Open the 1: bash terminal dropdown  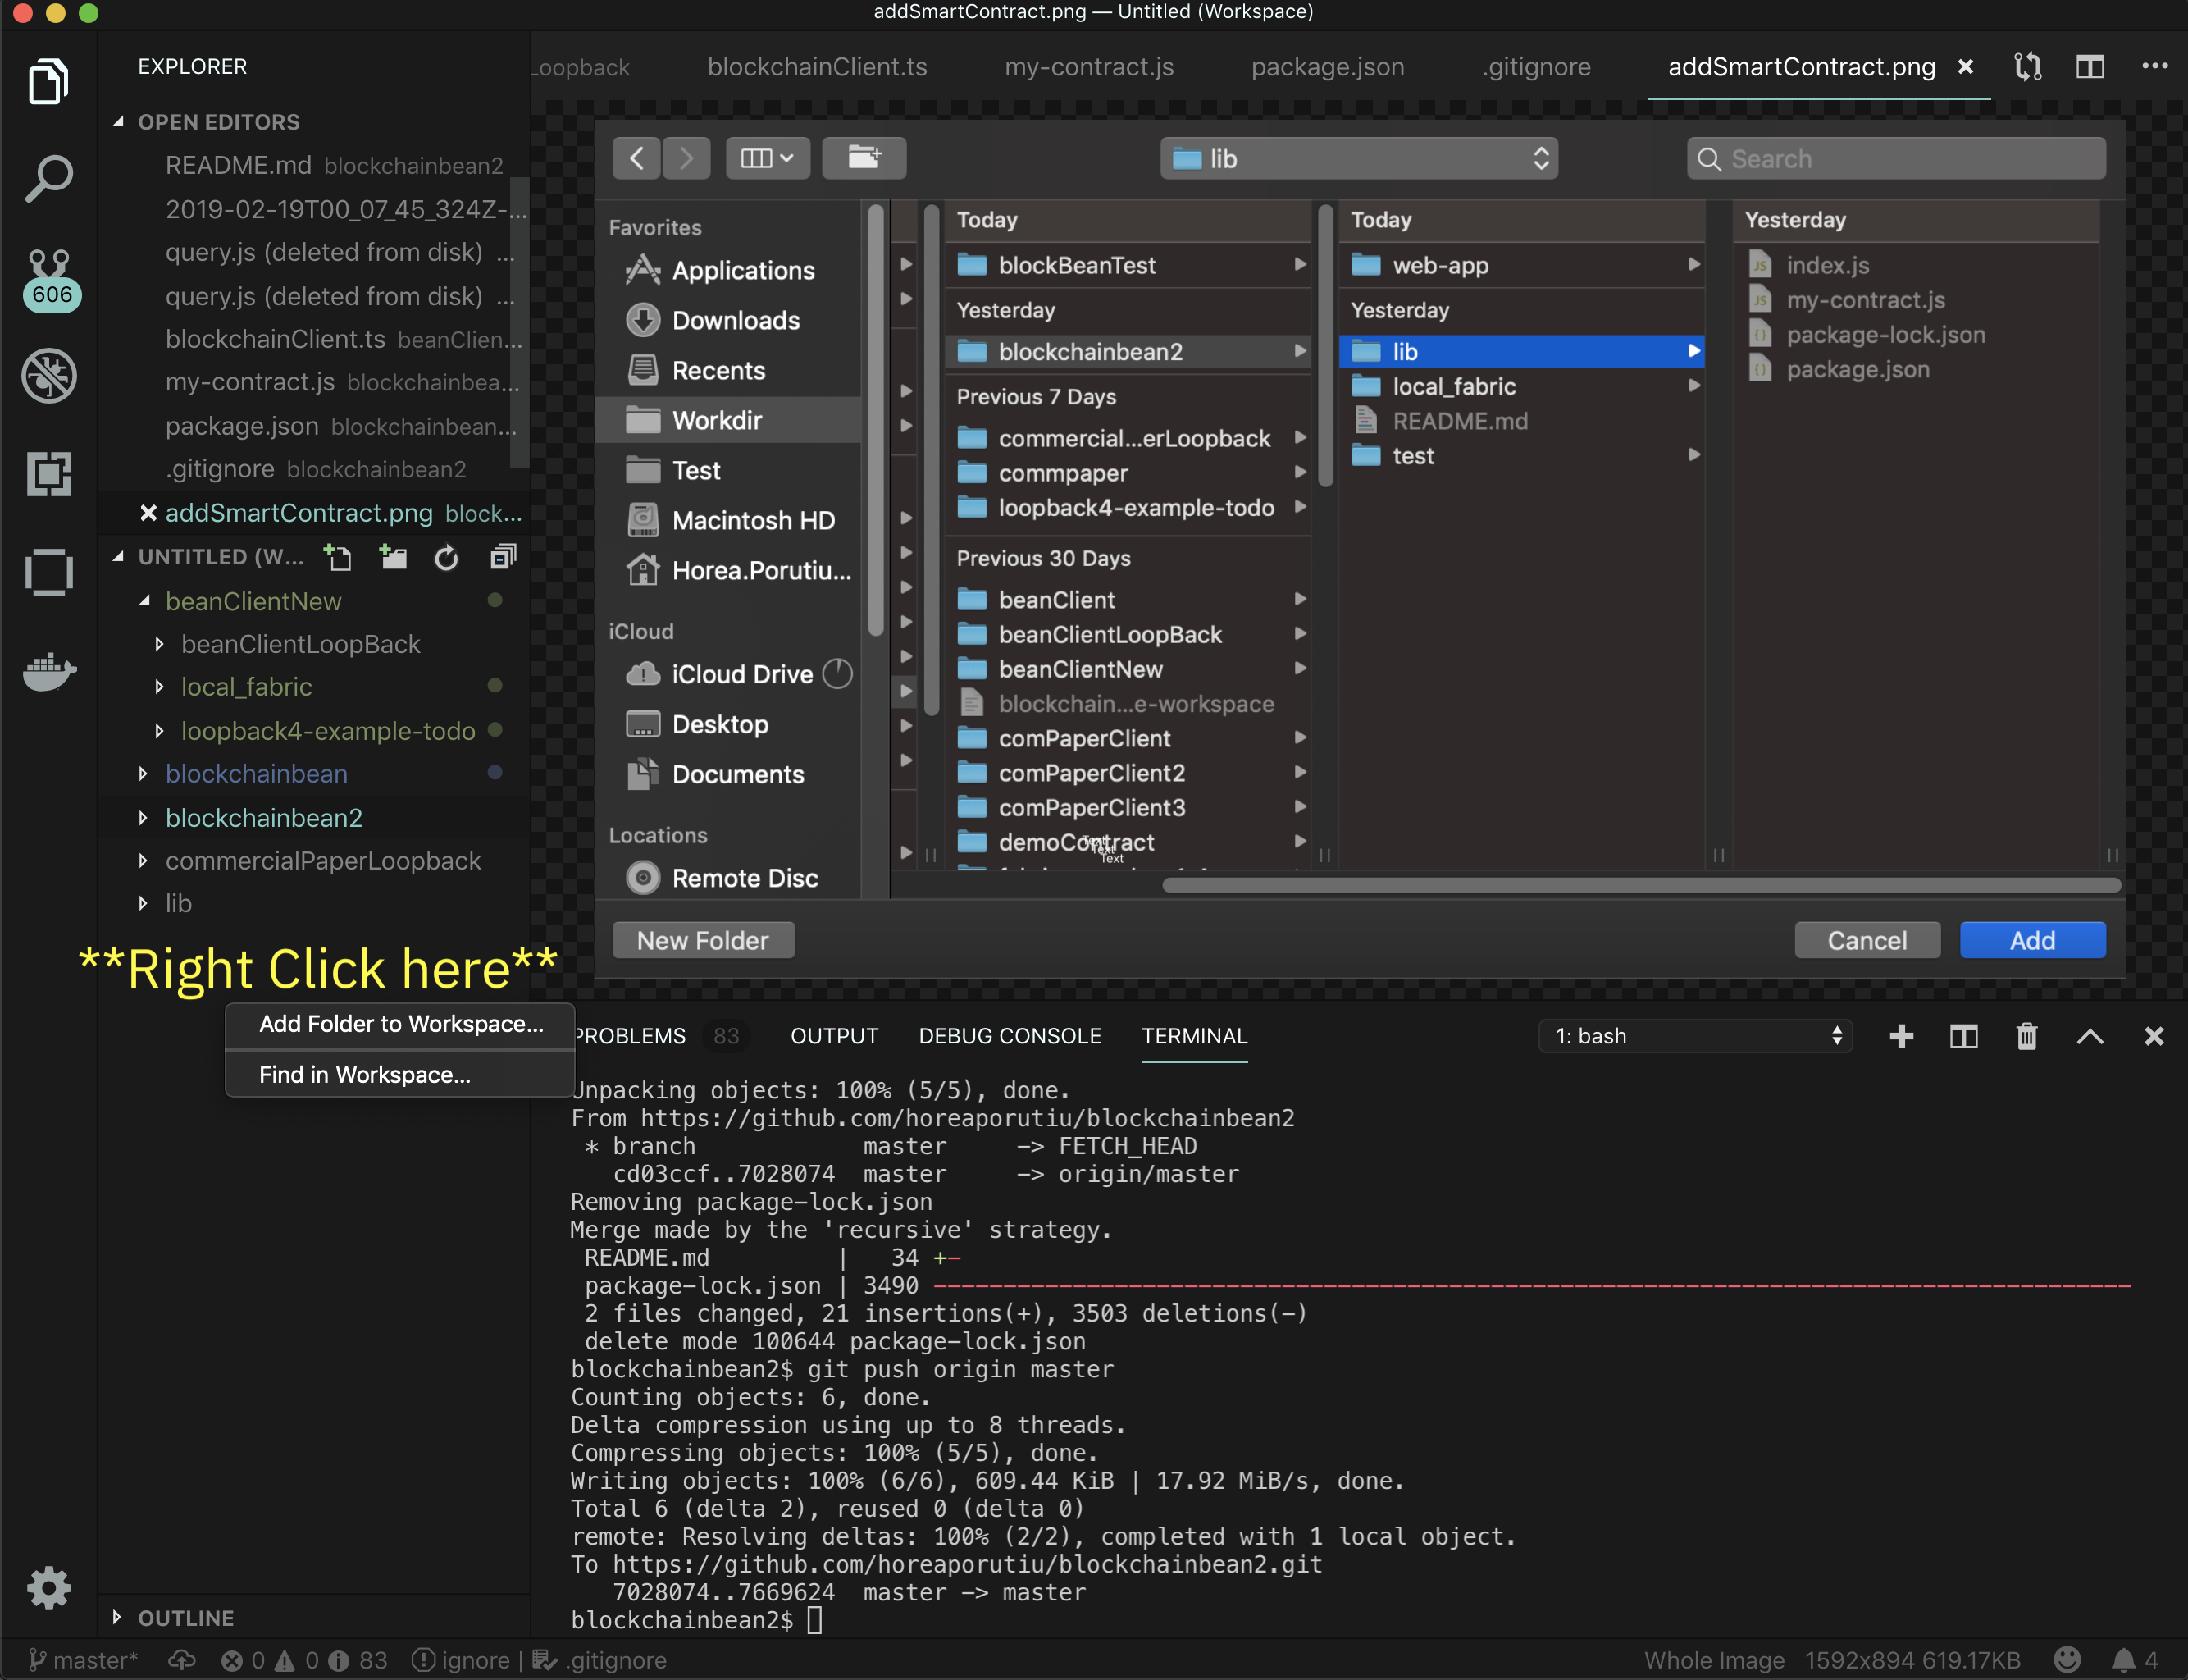click(x=1695, y=1036)
